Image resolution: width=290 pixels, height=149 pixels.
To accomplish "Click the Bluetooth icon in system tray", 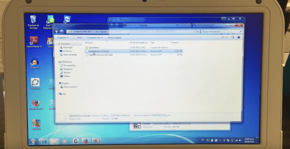I will coord(224,140).
